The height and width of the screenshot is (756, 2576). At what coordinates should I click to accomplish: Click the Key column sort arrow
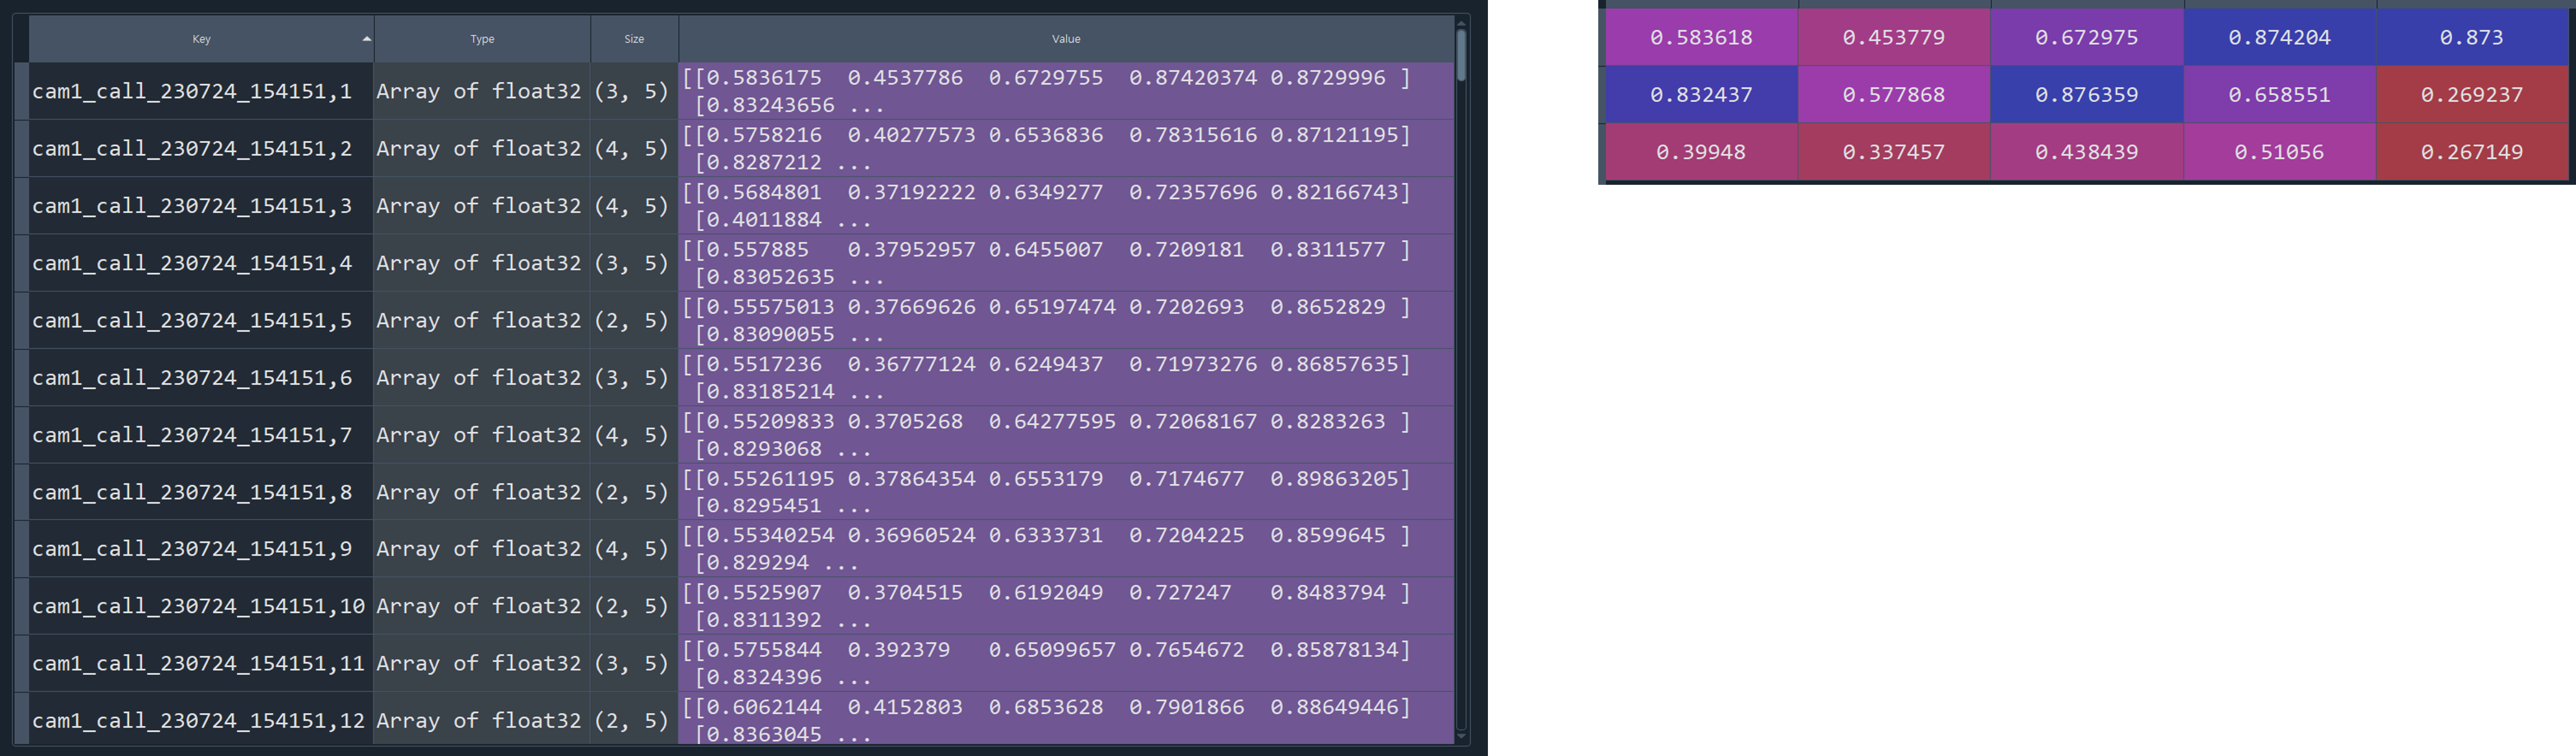(x=366, y=39)
